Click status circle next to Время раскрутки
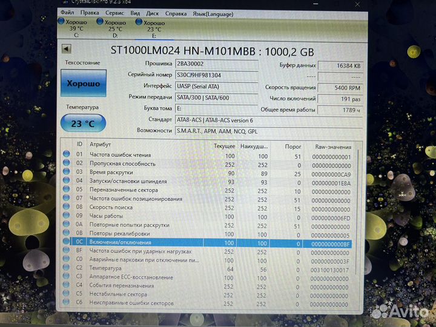 (x=67, y=173)
